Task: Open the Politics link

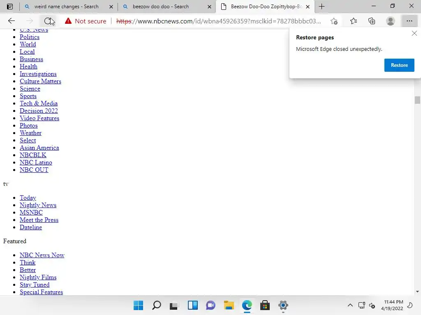Action: coord(30,37)
